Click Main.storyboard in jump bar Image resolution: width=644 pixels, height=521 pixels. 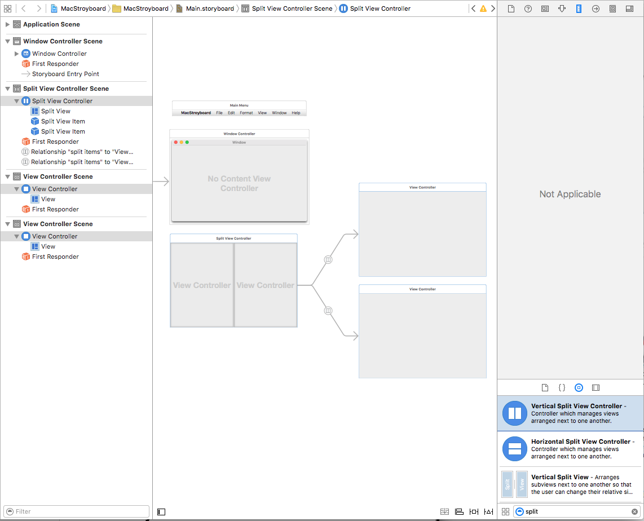coord(205,8)
